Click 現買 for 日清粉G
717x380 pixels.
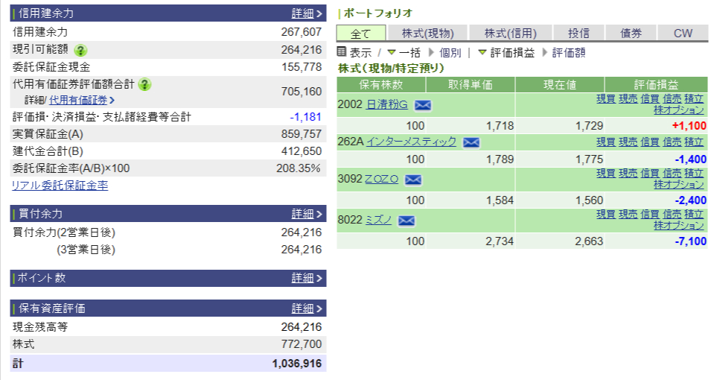coord(606,99)
